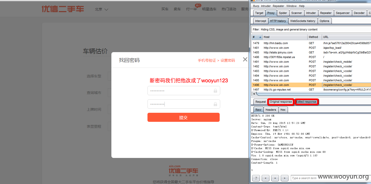
Task: Select request 1493 check_vcode row
Action: pos(311,71)
